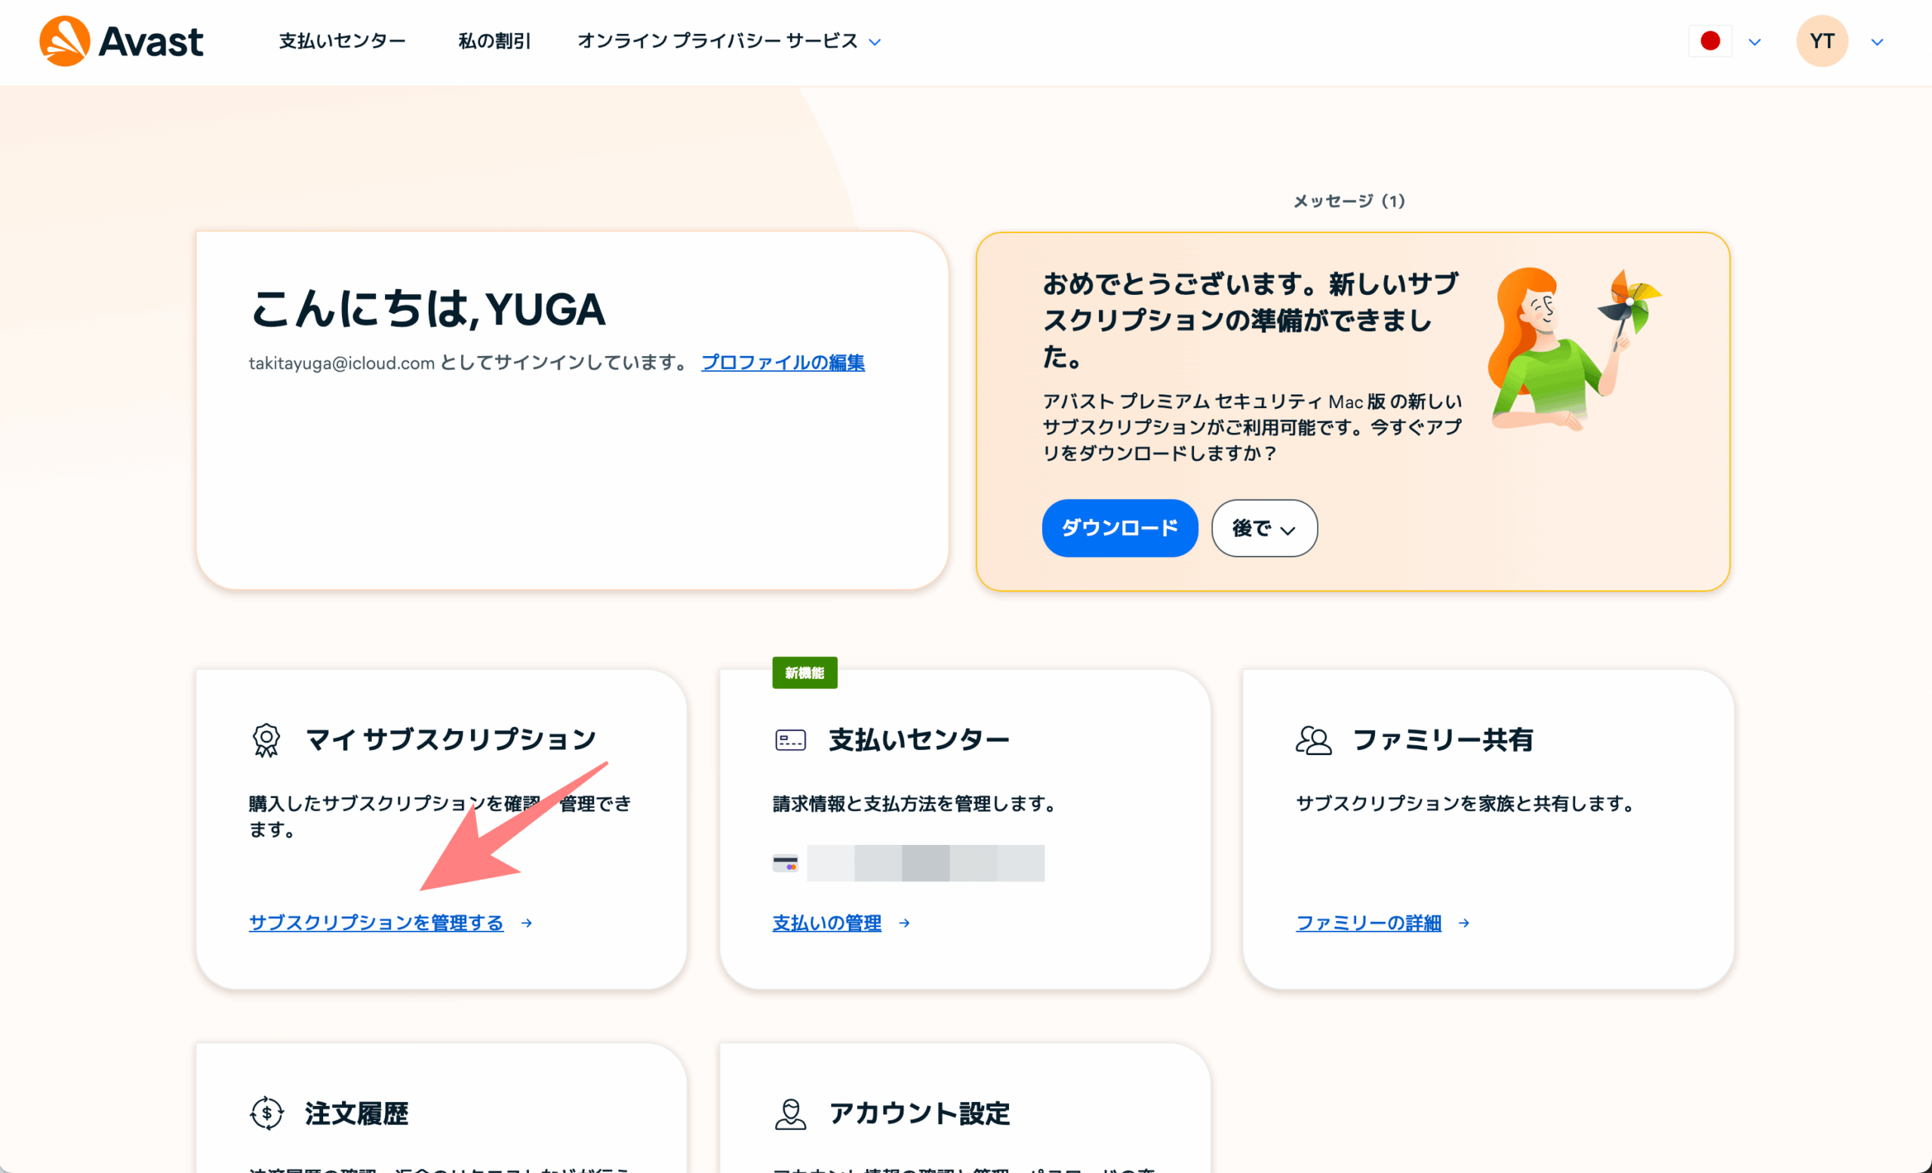The height and width of the screenshot is (1173, 1932).
Task: Click the アカウント設定 person icon
Action: (x=790, y=1113)
